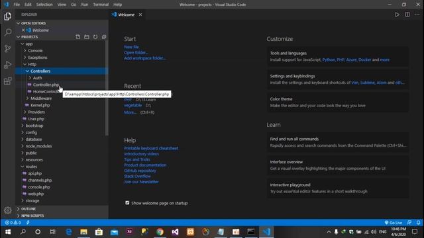This screenshot has width=424, height=238.
Task: Expand the Exceptions folder
Action: click(x=25, y=58)
